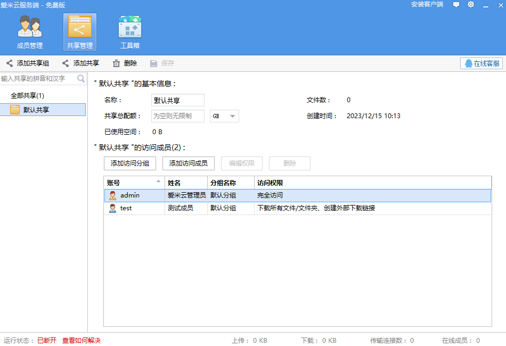
Task: Click 查看如何解决 link in status bar
Action: point(81,341)
